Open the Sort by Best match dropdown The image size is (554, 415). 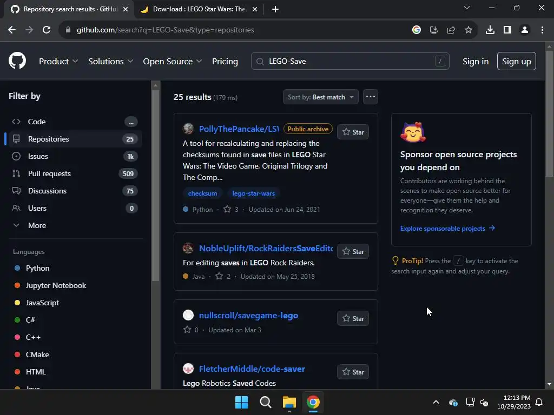pos(320,97)
